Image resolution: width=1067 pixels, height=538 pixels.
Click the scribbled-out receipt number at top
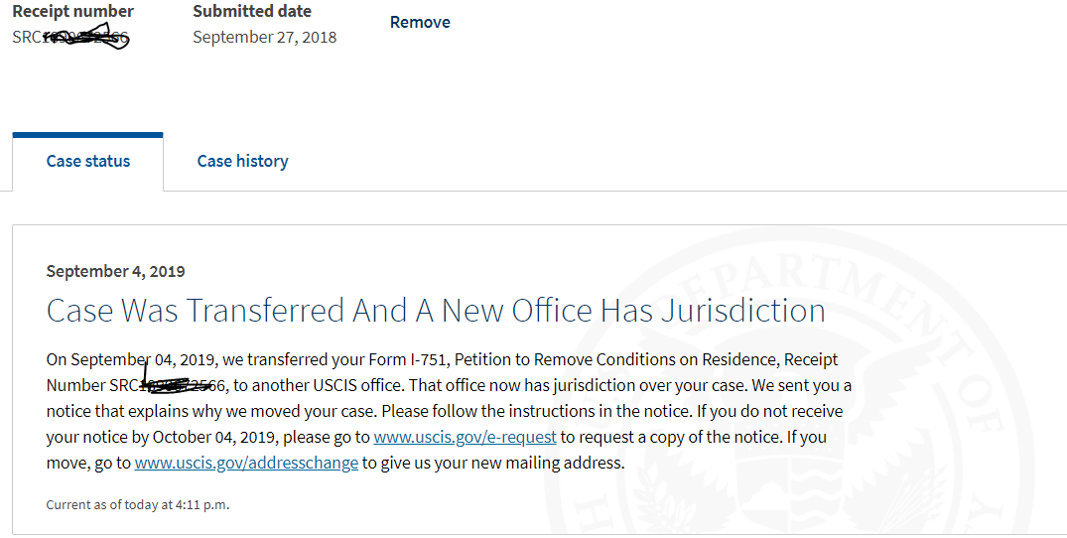[71, 38]
